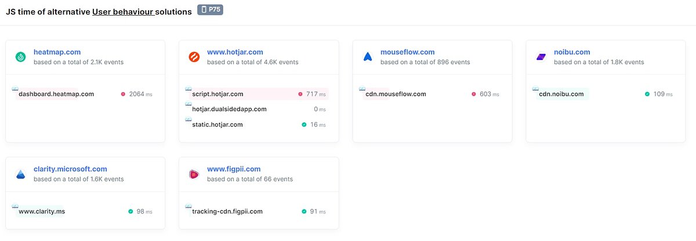Click the Hotjar logo icon
Screen dimensions: 696x241
click(x=194, y=57)
